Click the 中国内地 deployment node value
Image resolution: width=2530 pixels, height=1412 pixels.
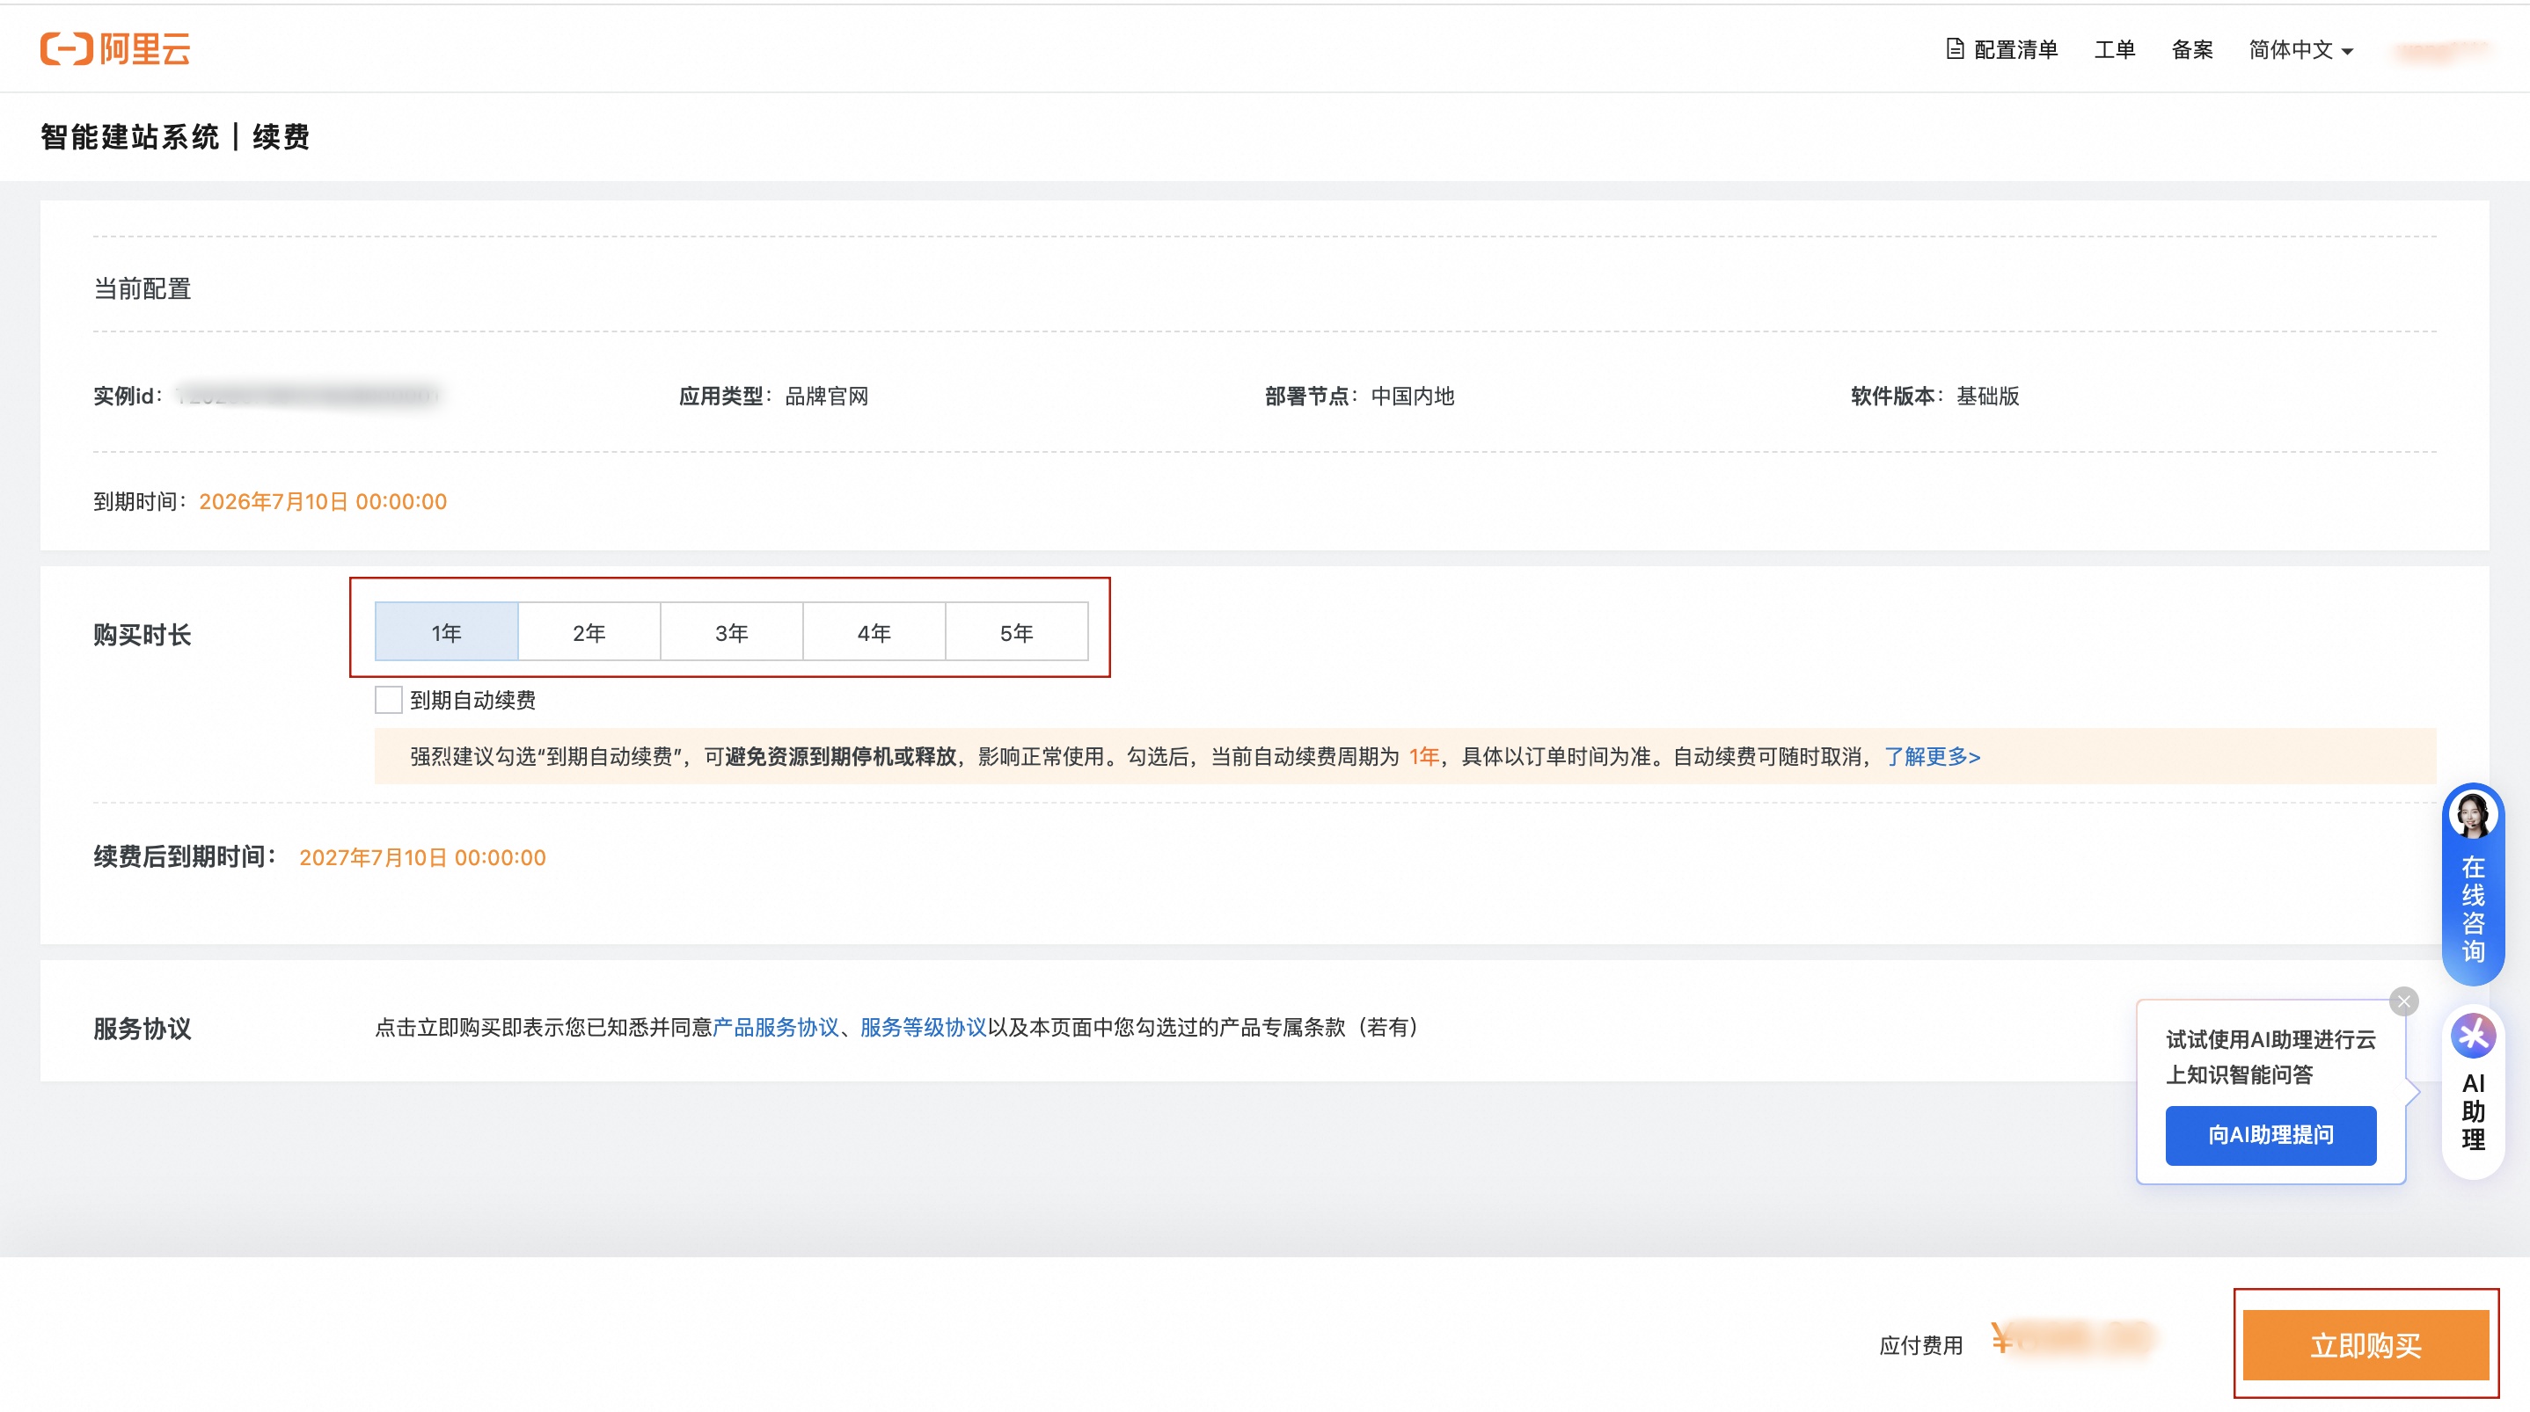(x=1414, y=396)
